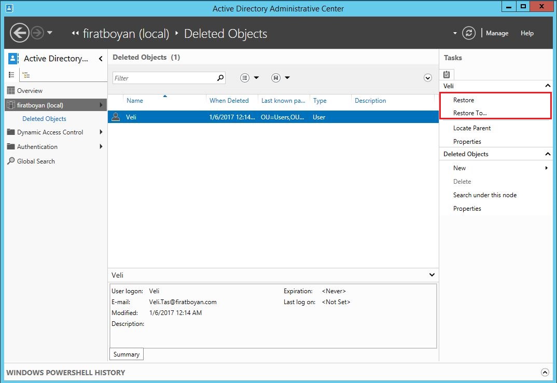Open the Help menu

[x=527, y=33]
